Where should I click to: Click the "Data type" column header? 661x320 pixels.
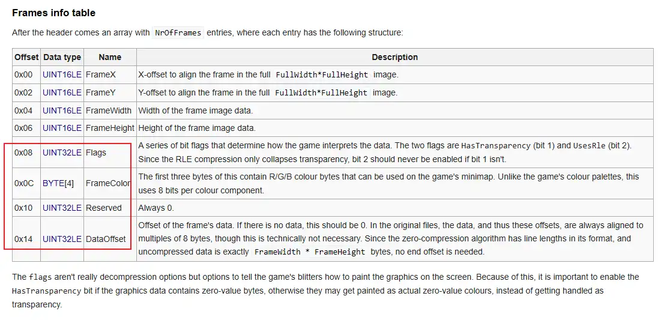[62, 57]
